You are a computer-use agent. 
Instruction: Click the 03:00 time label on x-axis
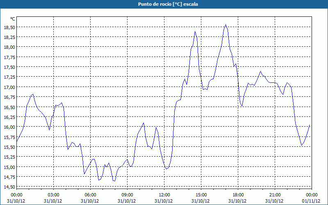click(x=53, y=195)
